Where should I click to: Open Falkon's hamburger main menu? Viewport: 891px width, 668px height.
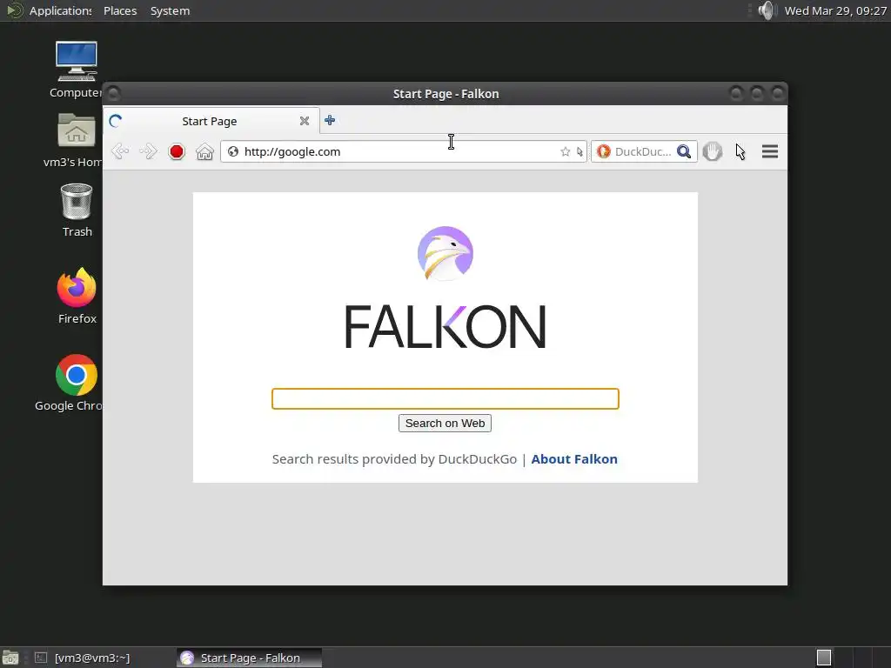click(770, 151)
